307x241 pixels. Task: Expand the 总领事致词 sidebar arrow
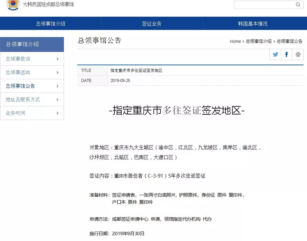click(x=57, y=59)
